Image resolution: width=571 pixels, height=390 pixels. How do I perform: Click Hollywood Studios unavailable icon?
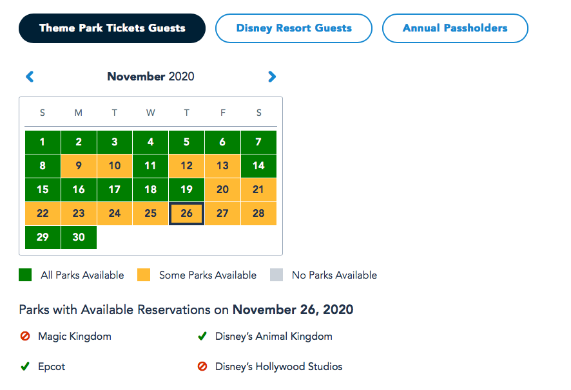point(202,367)
